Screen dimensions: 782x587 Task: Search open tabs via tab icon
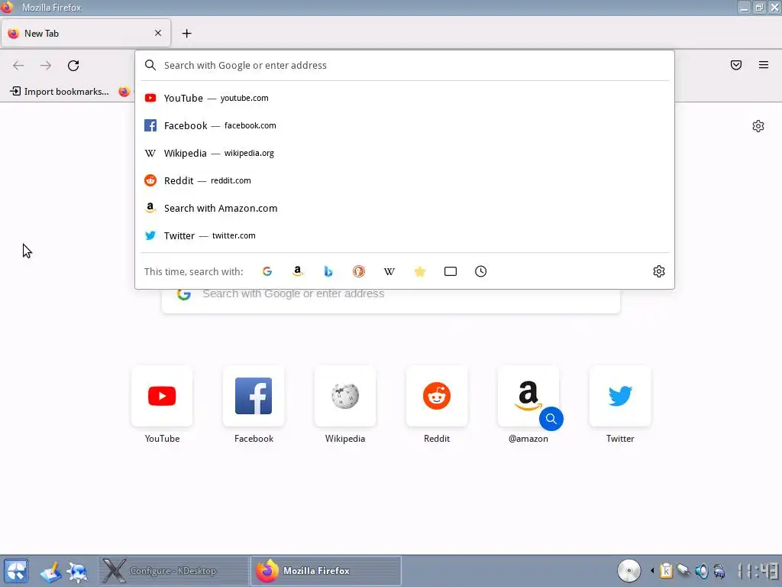(451, 271)
